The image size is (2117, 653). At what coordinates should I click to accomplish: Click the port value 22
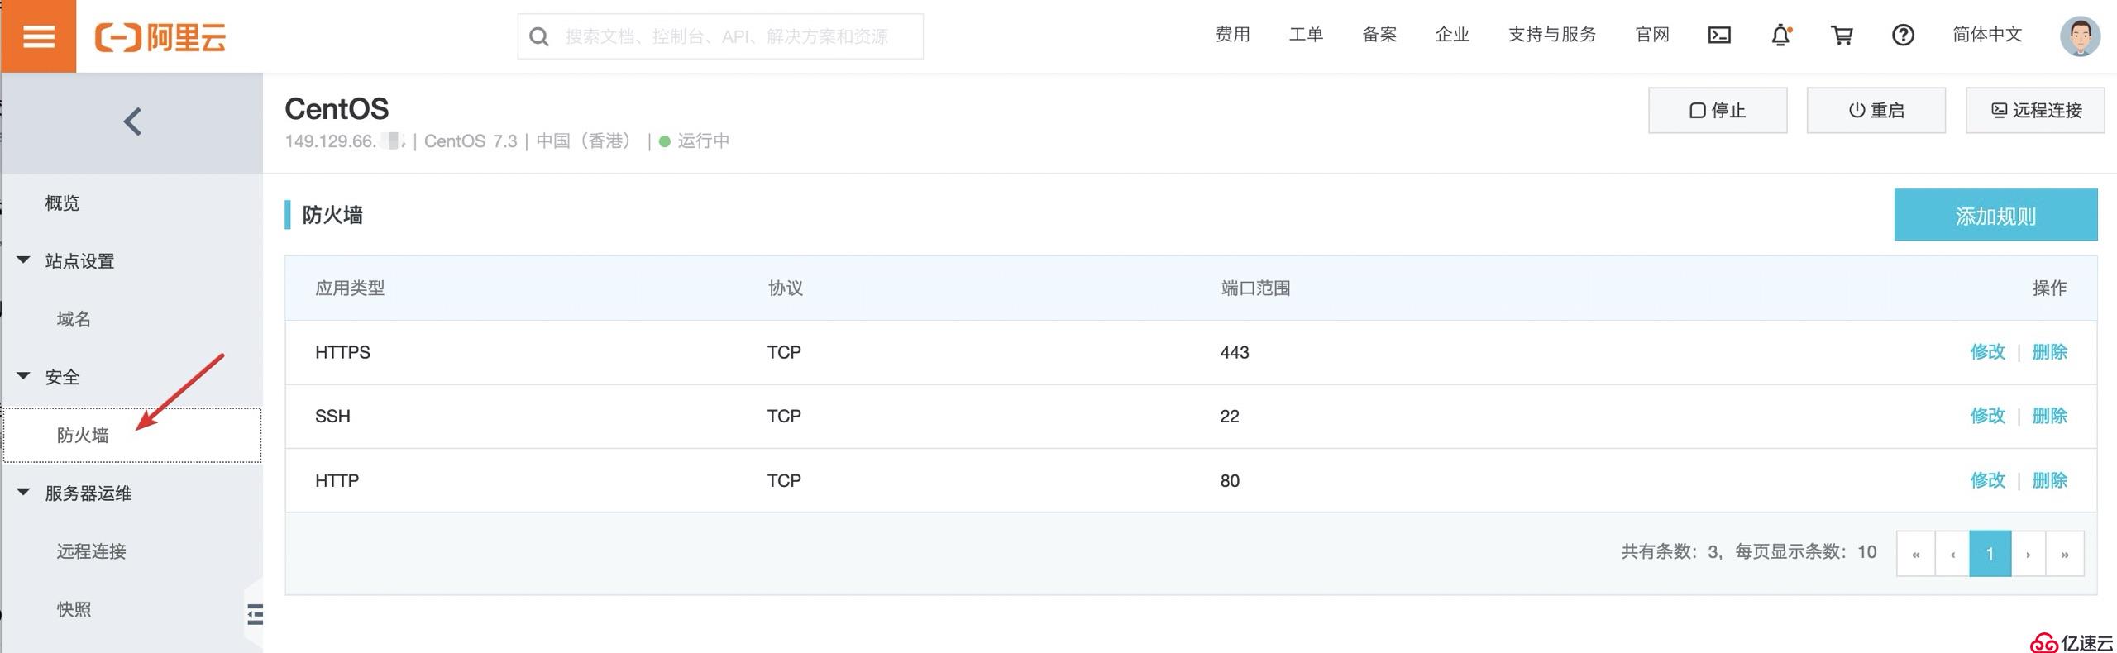[1230, 416]
